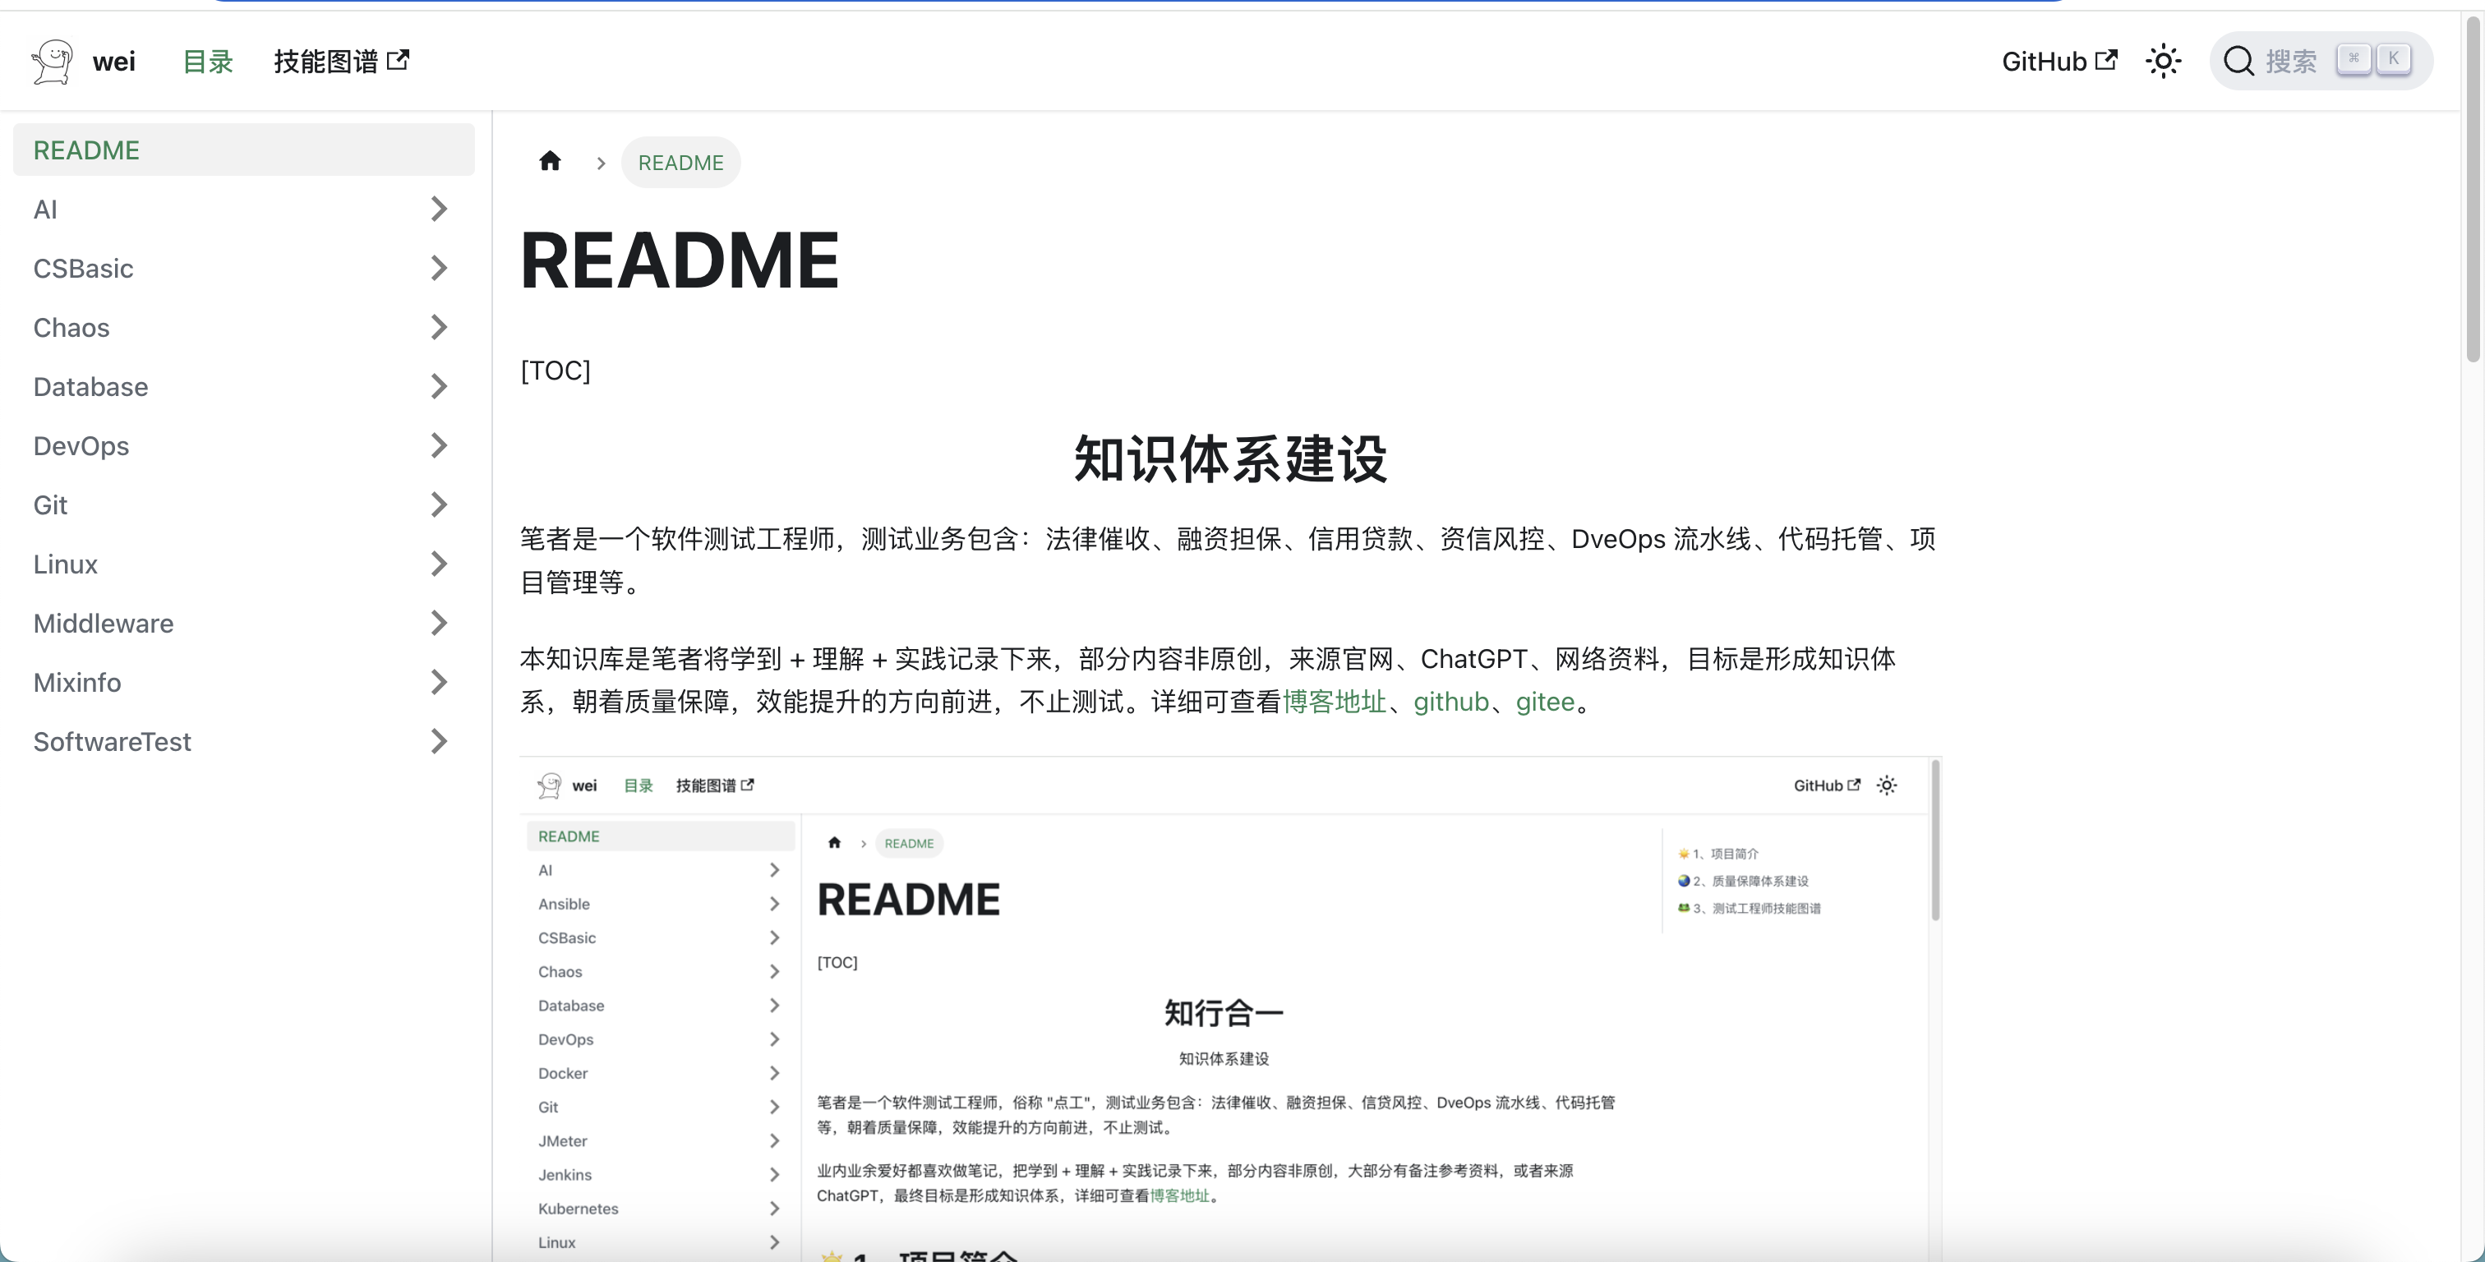This screenshot has width=2485, height=1262.
Task: Expand the Middleware section chevron
Action: 439,624
